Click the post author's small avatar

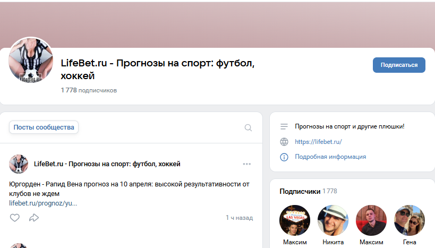(x=19, y=164)
